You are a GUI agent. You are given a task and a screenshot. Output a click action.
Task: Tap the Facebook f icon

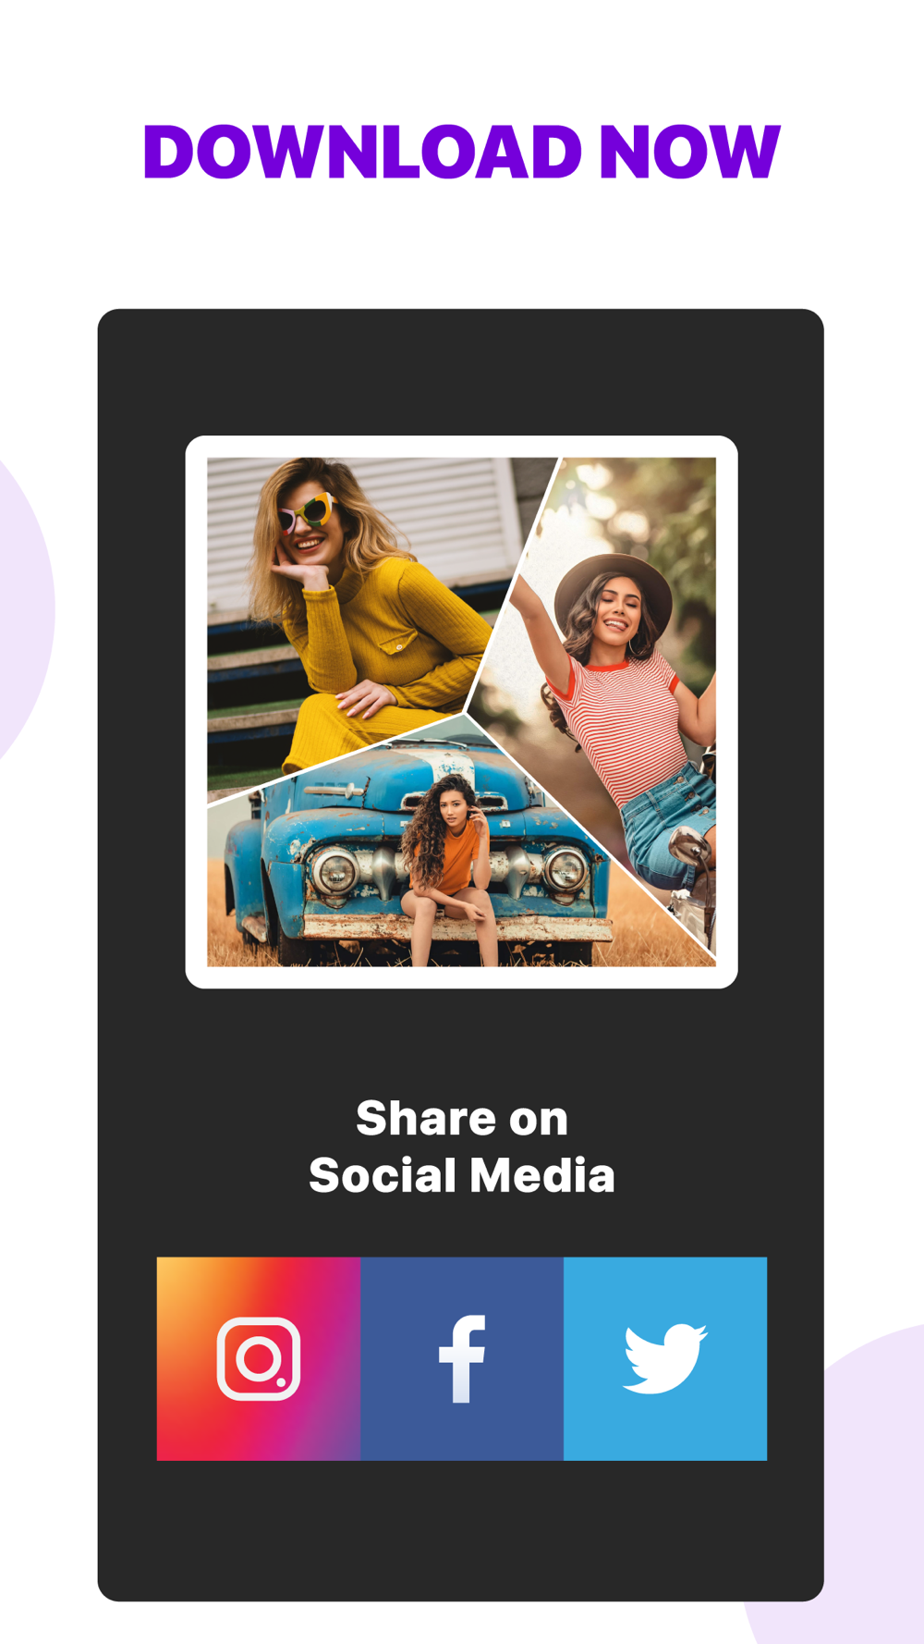click(462, 1358)
